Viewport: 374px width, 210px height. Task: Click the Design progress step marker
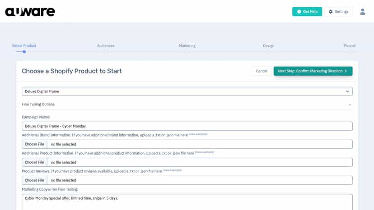point(269,52)
